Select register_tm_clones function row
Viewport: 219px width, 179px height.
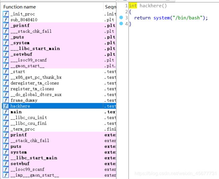pyautogui.click(x=59, y=89)
